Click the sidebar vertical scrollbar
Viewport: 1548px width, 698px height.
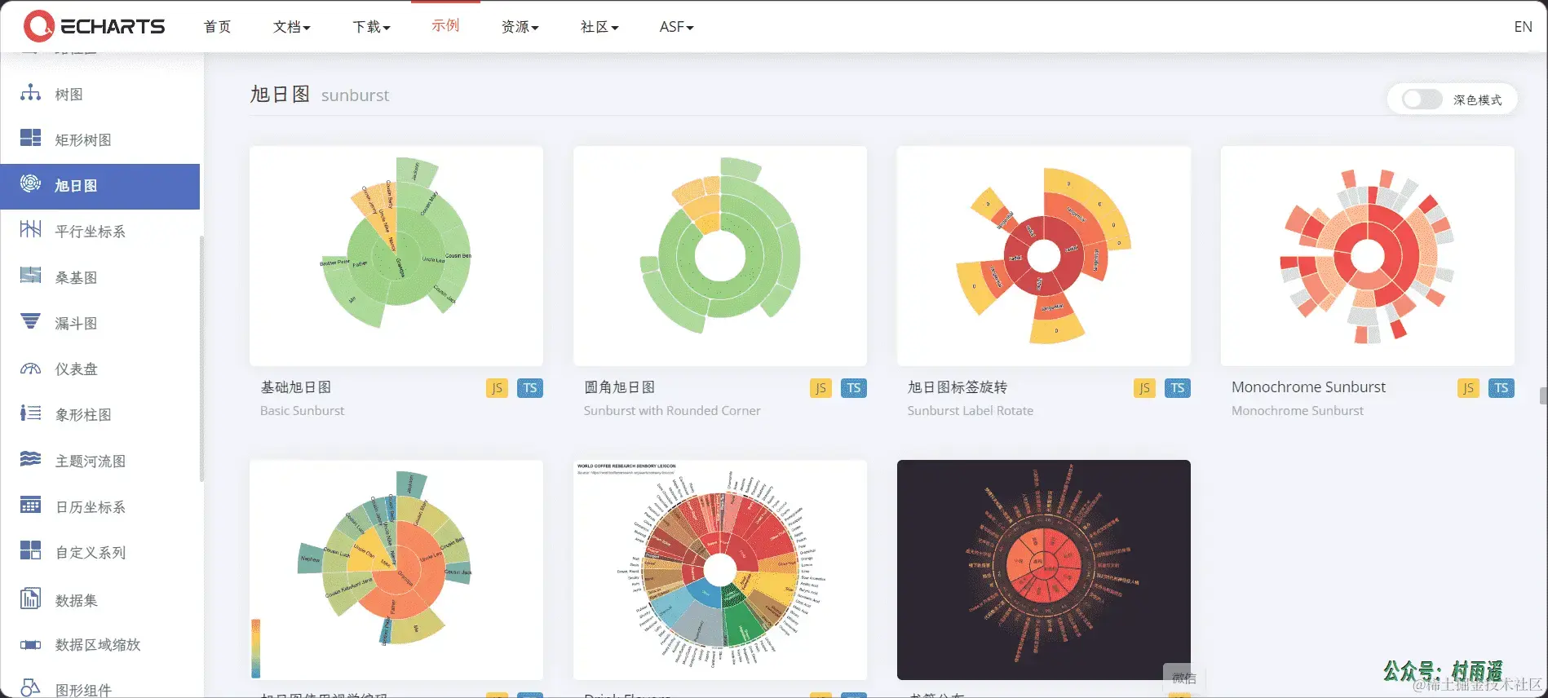tap(201, 359)
